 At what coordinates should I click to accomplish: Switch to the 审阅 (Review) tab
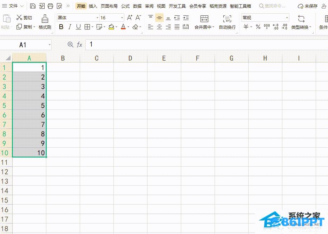point(149,6)
